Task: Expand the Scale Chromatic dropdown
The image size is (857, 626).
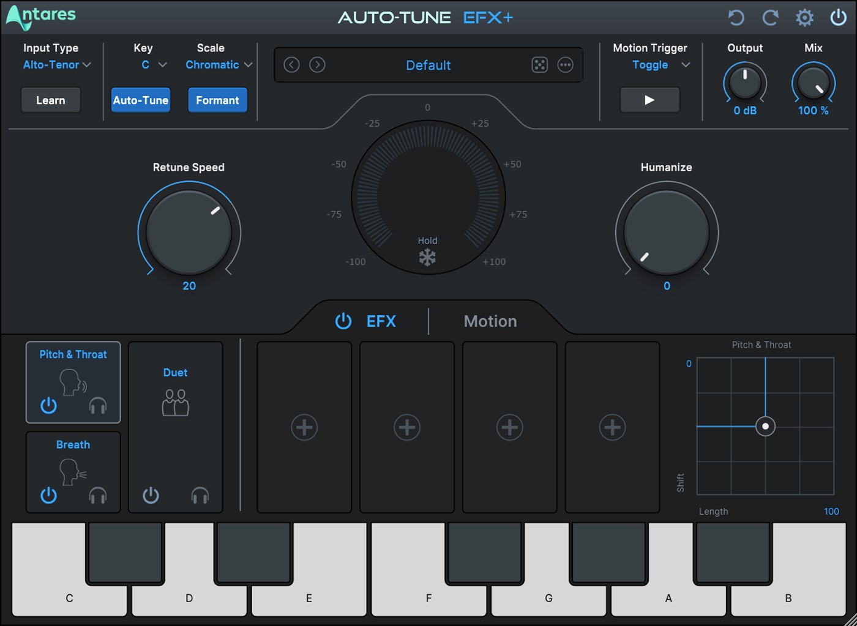Action: [219, 65]
